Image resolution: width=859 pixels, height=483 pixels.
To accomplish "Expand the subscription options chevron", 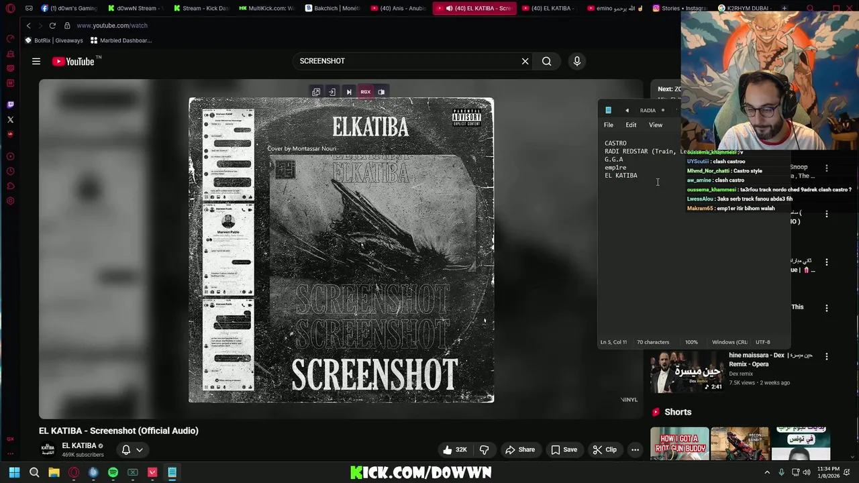I will 140,450.
